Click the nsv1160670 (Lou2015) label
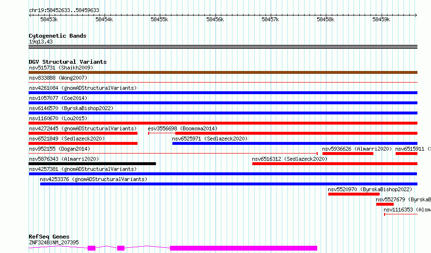431x253 pixels. (58, 118)
